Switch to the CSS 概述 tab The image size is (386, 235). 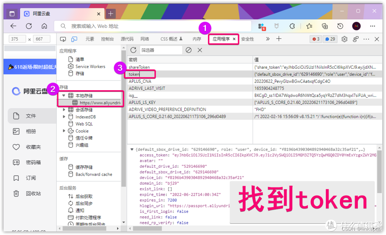click(x=171, y=39)
